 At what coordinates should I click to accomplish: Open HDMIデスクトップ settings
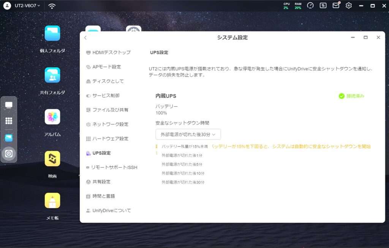(108, 53)
